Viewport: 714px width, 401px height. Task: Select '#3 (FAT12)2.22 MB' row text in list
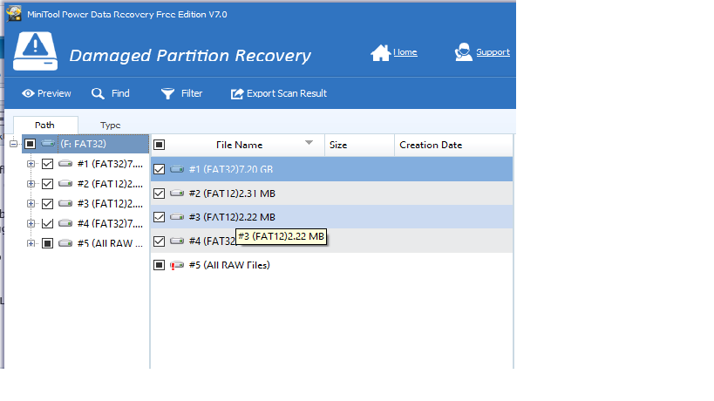click(232, 217)
